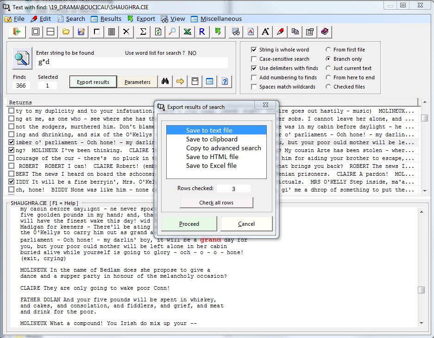
Task: Click the yellow right arrow icon
Action: pyautogui.click(x=180, y=82)
